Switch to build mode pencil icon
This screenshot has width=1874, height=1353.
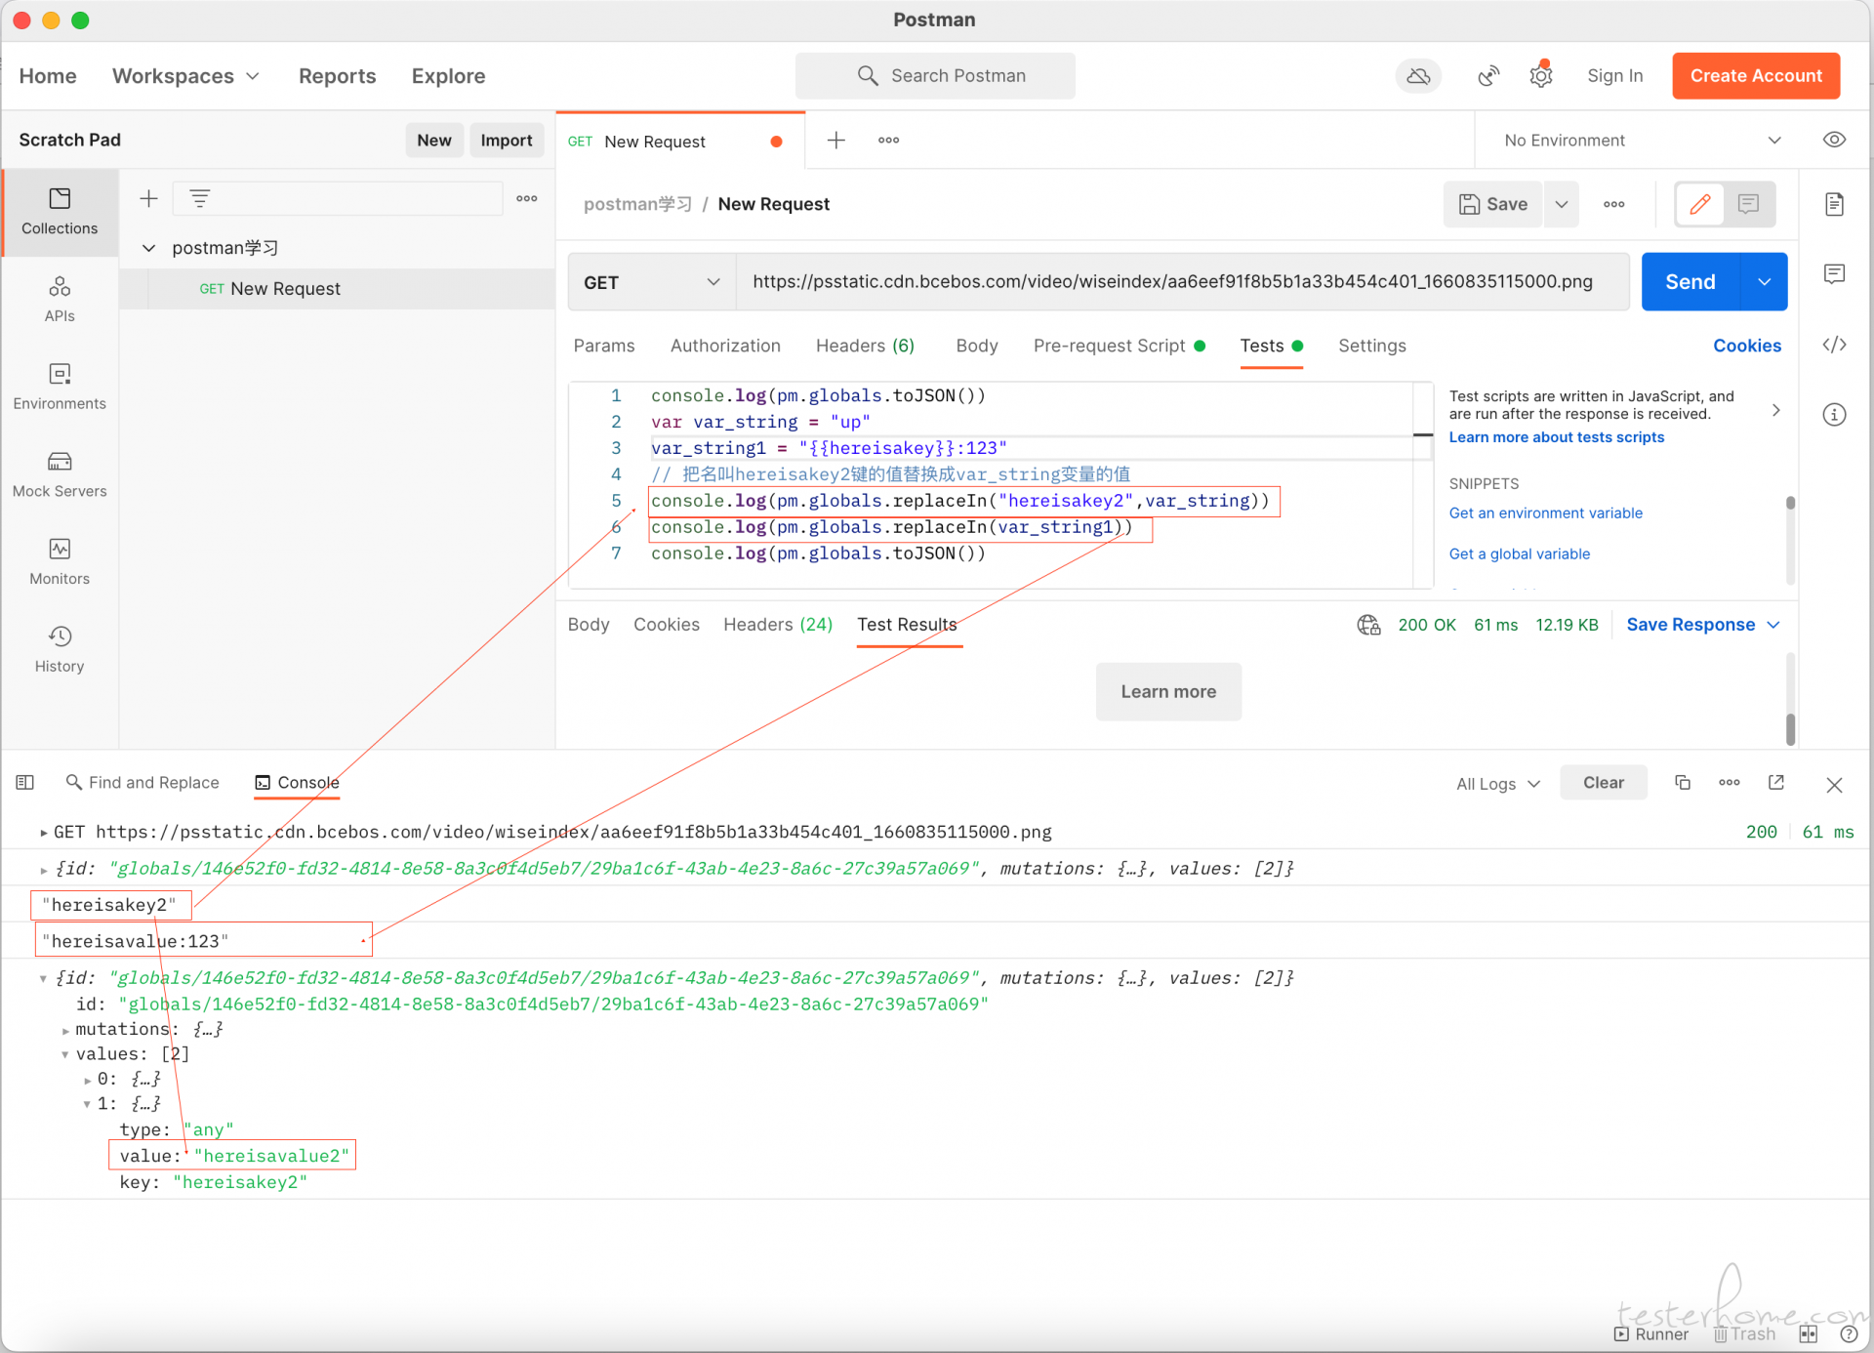[x=1700, y=204]
